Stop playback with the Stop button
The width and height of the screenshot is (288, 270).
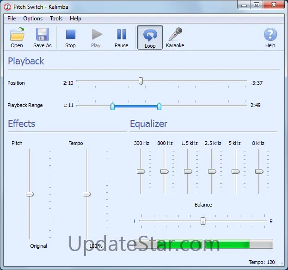tap(71, 38)
